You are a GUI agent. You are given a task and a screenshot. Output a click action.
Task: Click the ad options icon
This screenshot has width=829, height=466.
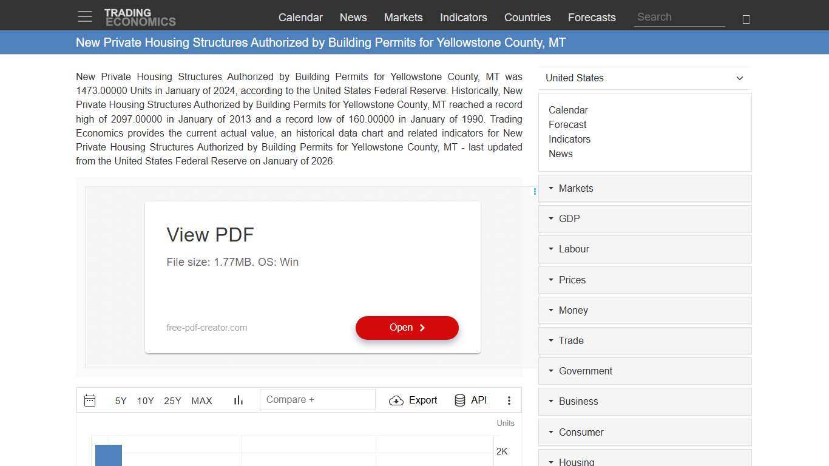tap(535, 192)
